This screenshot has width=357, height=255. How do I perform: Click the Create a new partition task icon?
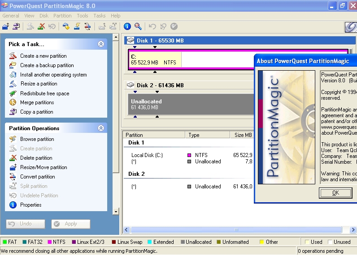[x=13, y=56]
